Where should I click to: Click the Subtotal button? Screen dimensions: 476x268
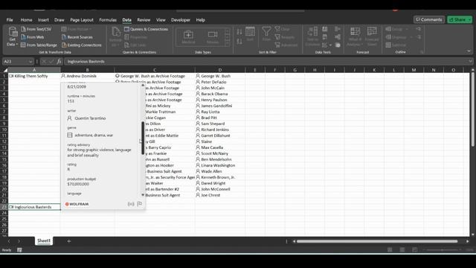396,45
